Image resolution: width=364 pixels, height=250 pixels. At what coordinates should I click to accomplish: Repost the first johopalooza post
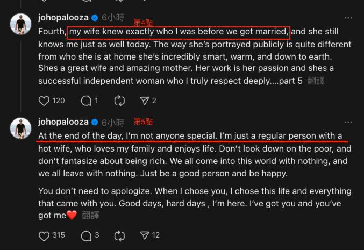click(119, 101)
